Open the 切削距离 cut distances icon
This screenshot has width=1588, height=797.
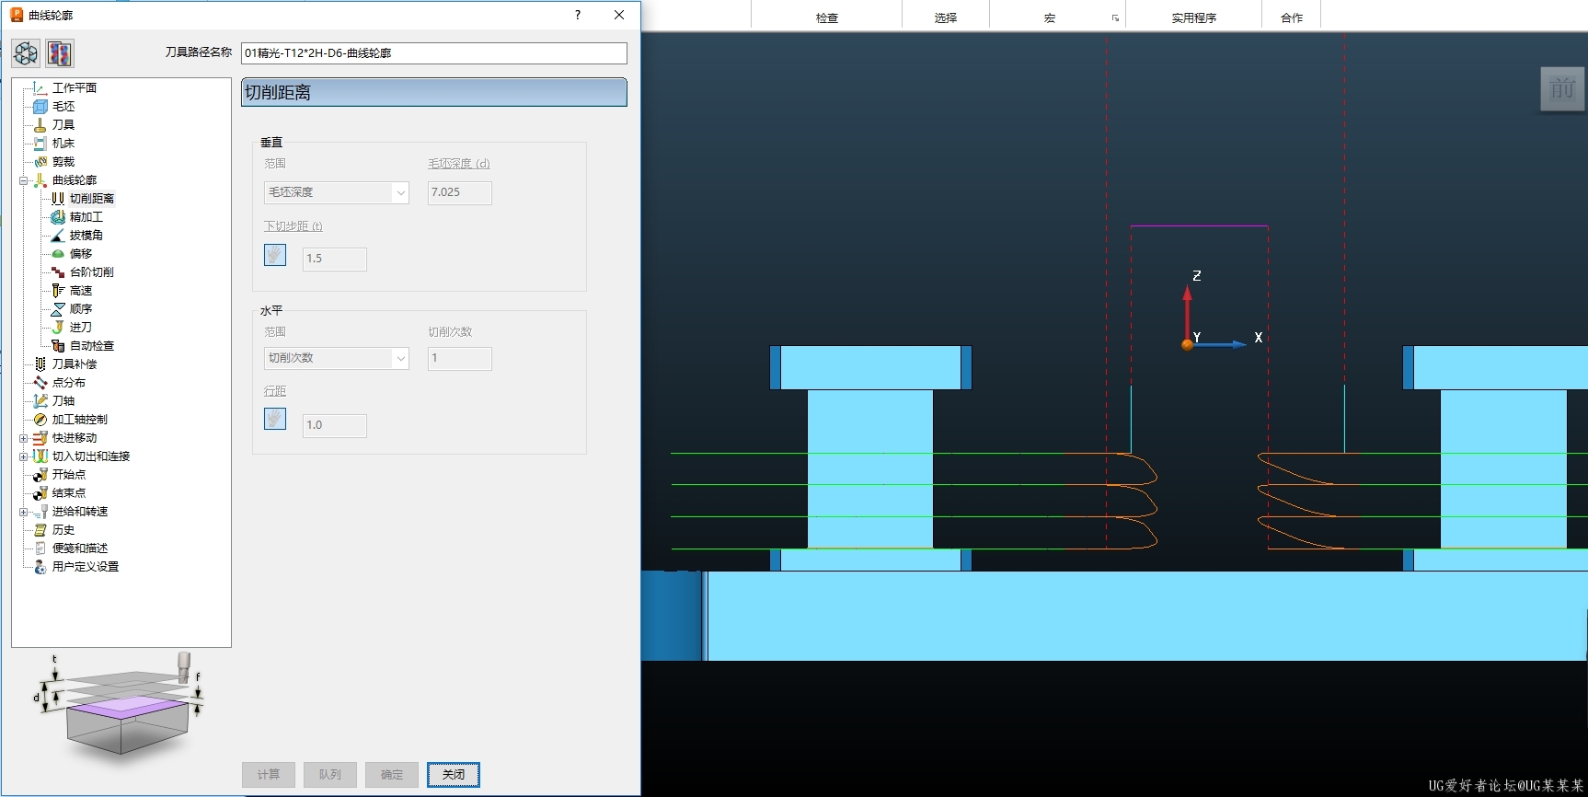pos(58,199)
